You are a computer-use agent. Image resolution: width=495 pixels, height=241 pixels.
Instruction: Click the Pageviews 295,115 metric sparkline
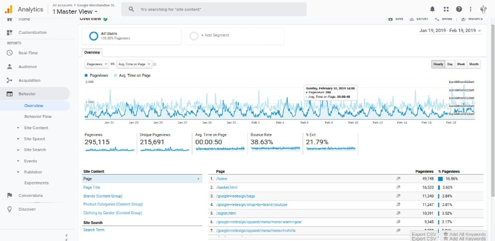(110, 149)
